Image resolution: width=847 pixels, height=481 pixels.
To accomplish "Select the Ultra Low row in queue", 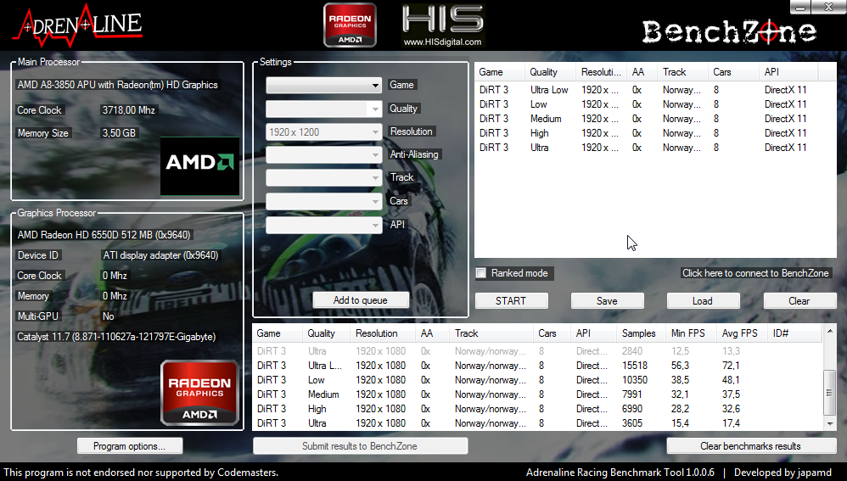I will (654, 90).
